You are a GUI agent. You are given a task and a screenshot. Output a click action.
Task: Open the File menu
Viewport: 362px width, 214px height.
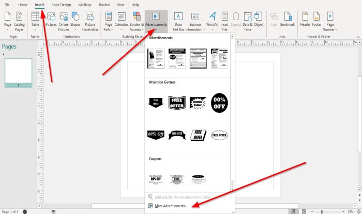click(7, 4)
